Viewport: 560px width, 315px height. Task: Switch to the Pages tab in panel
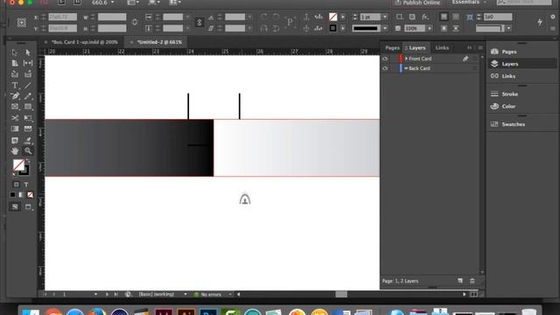pos(392,47)
